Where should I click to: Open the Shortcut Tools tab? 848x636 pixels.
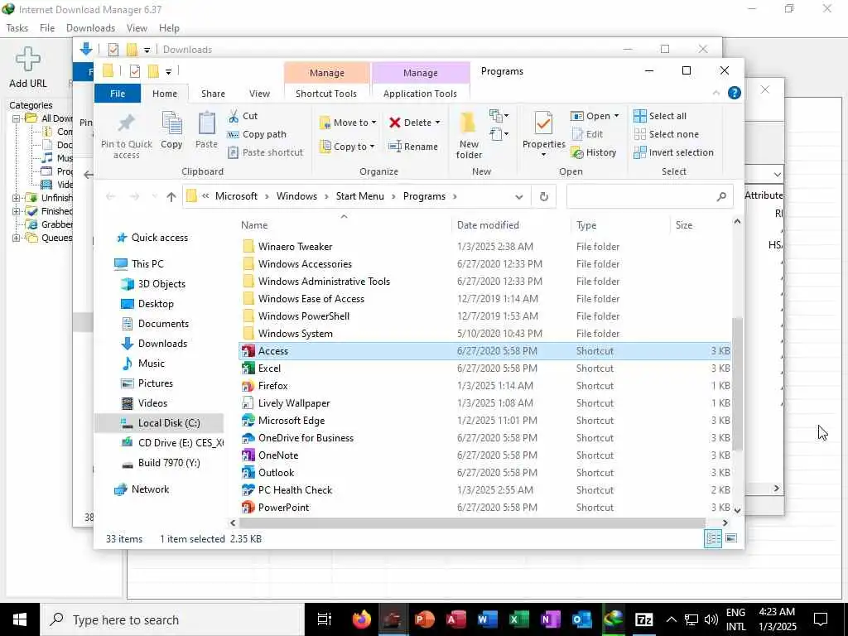[326, 94]
